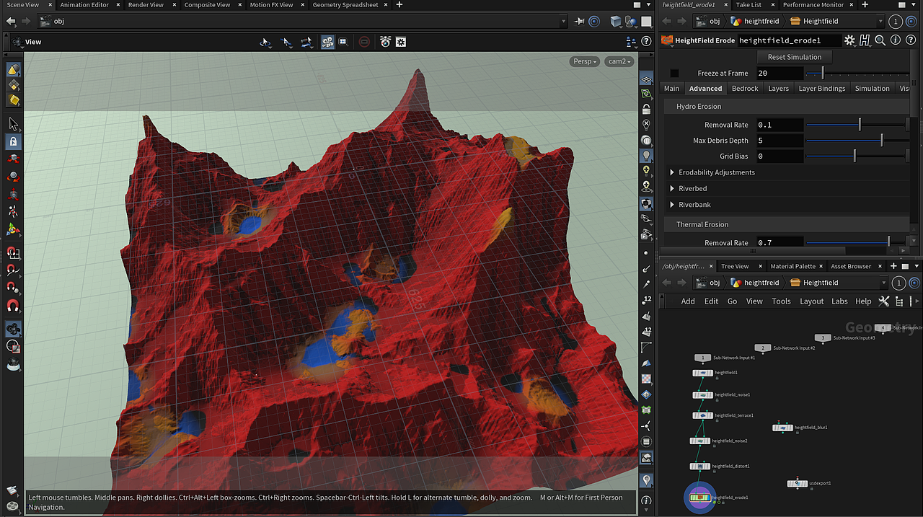The width and height of the screenshot is (923, 517).
Task: Select heightfield_terrace1 node
Action: pos(702,415)
